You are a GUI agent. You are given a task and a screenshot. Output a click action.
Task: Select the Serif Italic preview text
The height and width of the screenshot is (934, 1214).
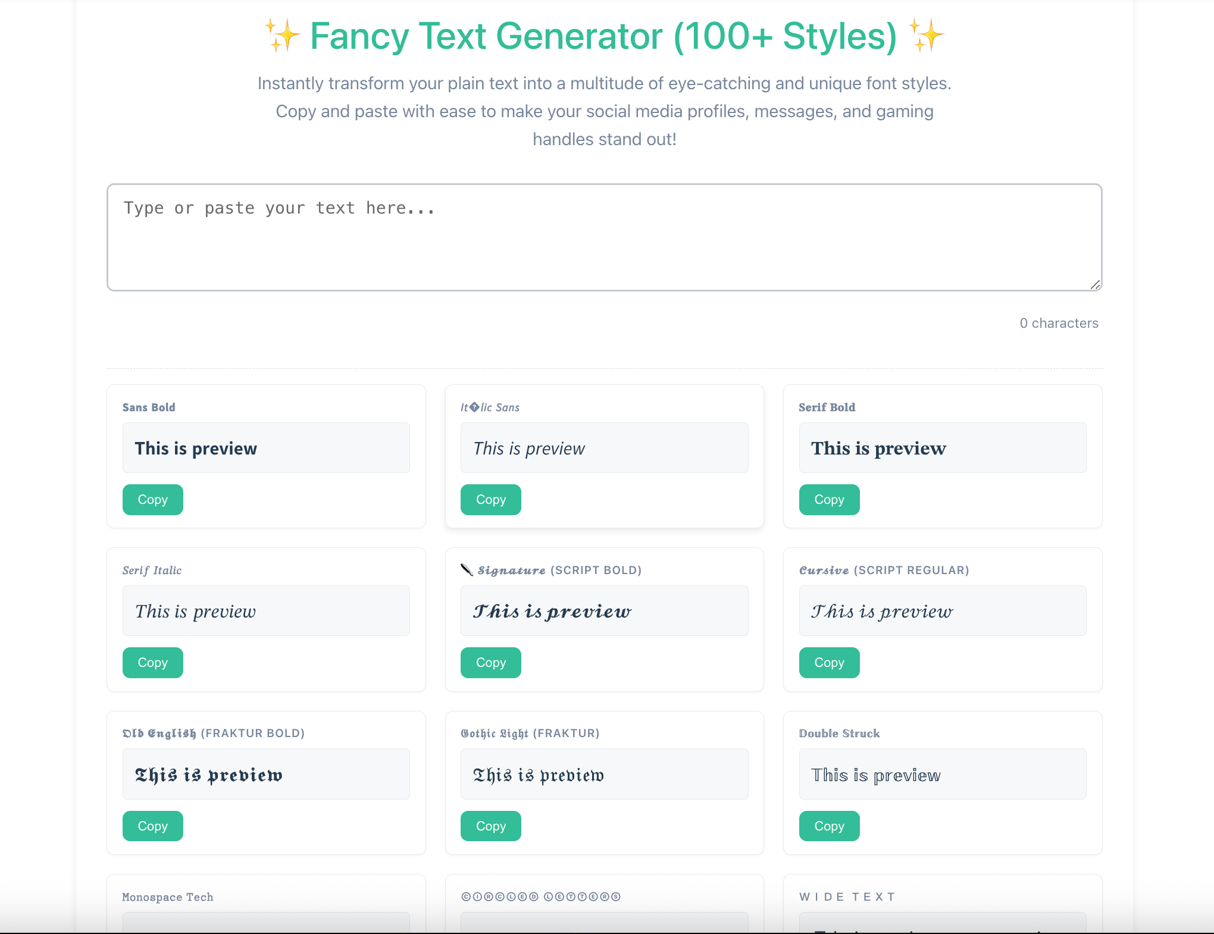coord(195,612)
